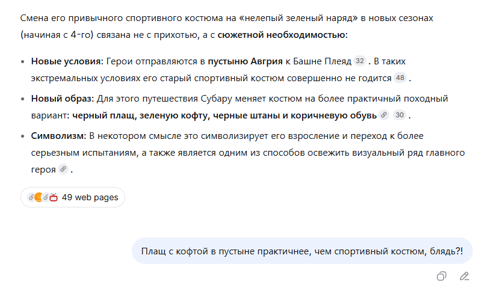This screenshot has width=488, height=288.
Task: Expand the 49 web pages sources list
Action: (73, 197)
